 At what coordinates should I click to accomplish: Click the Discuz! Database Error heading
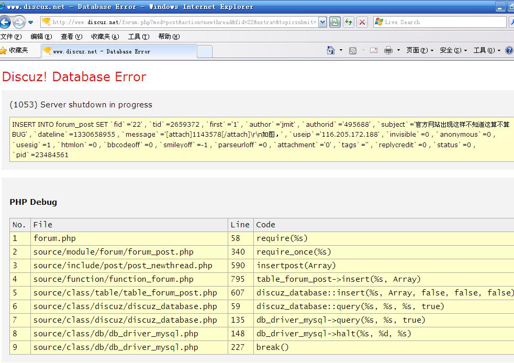pos(74,76)
